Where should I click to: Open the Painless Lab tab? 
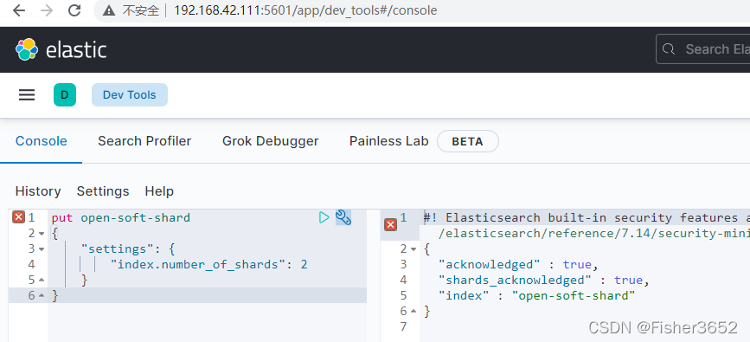pos(389,141)
